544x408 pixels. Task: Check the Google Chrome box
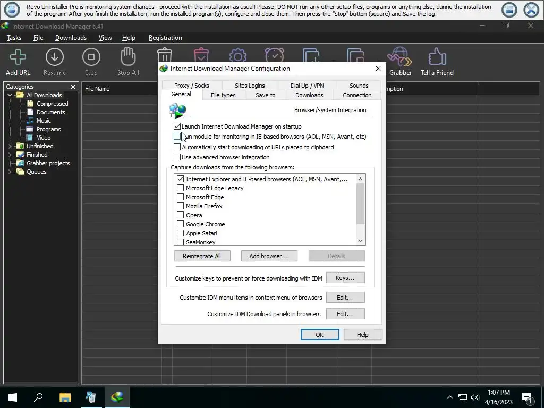pos(180,224)
